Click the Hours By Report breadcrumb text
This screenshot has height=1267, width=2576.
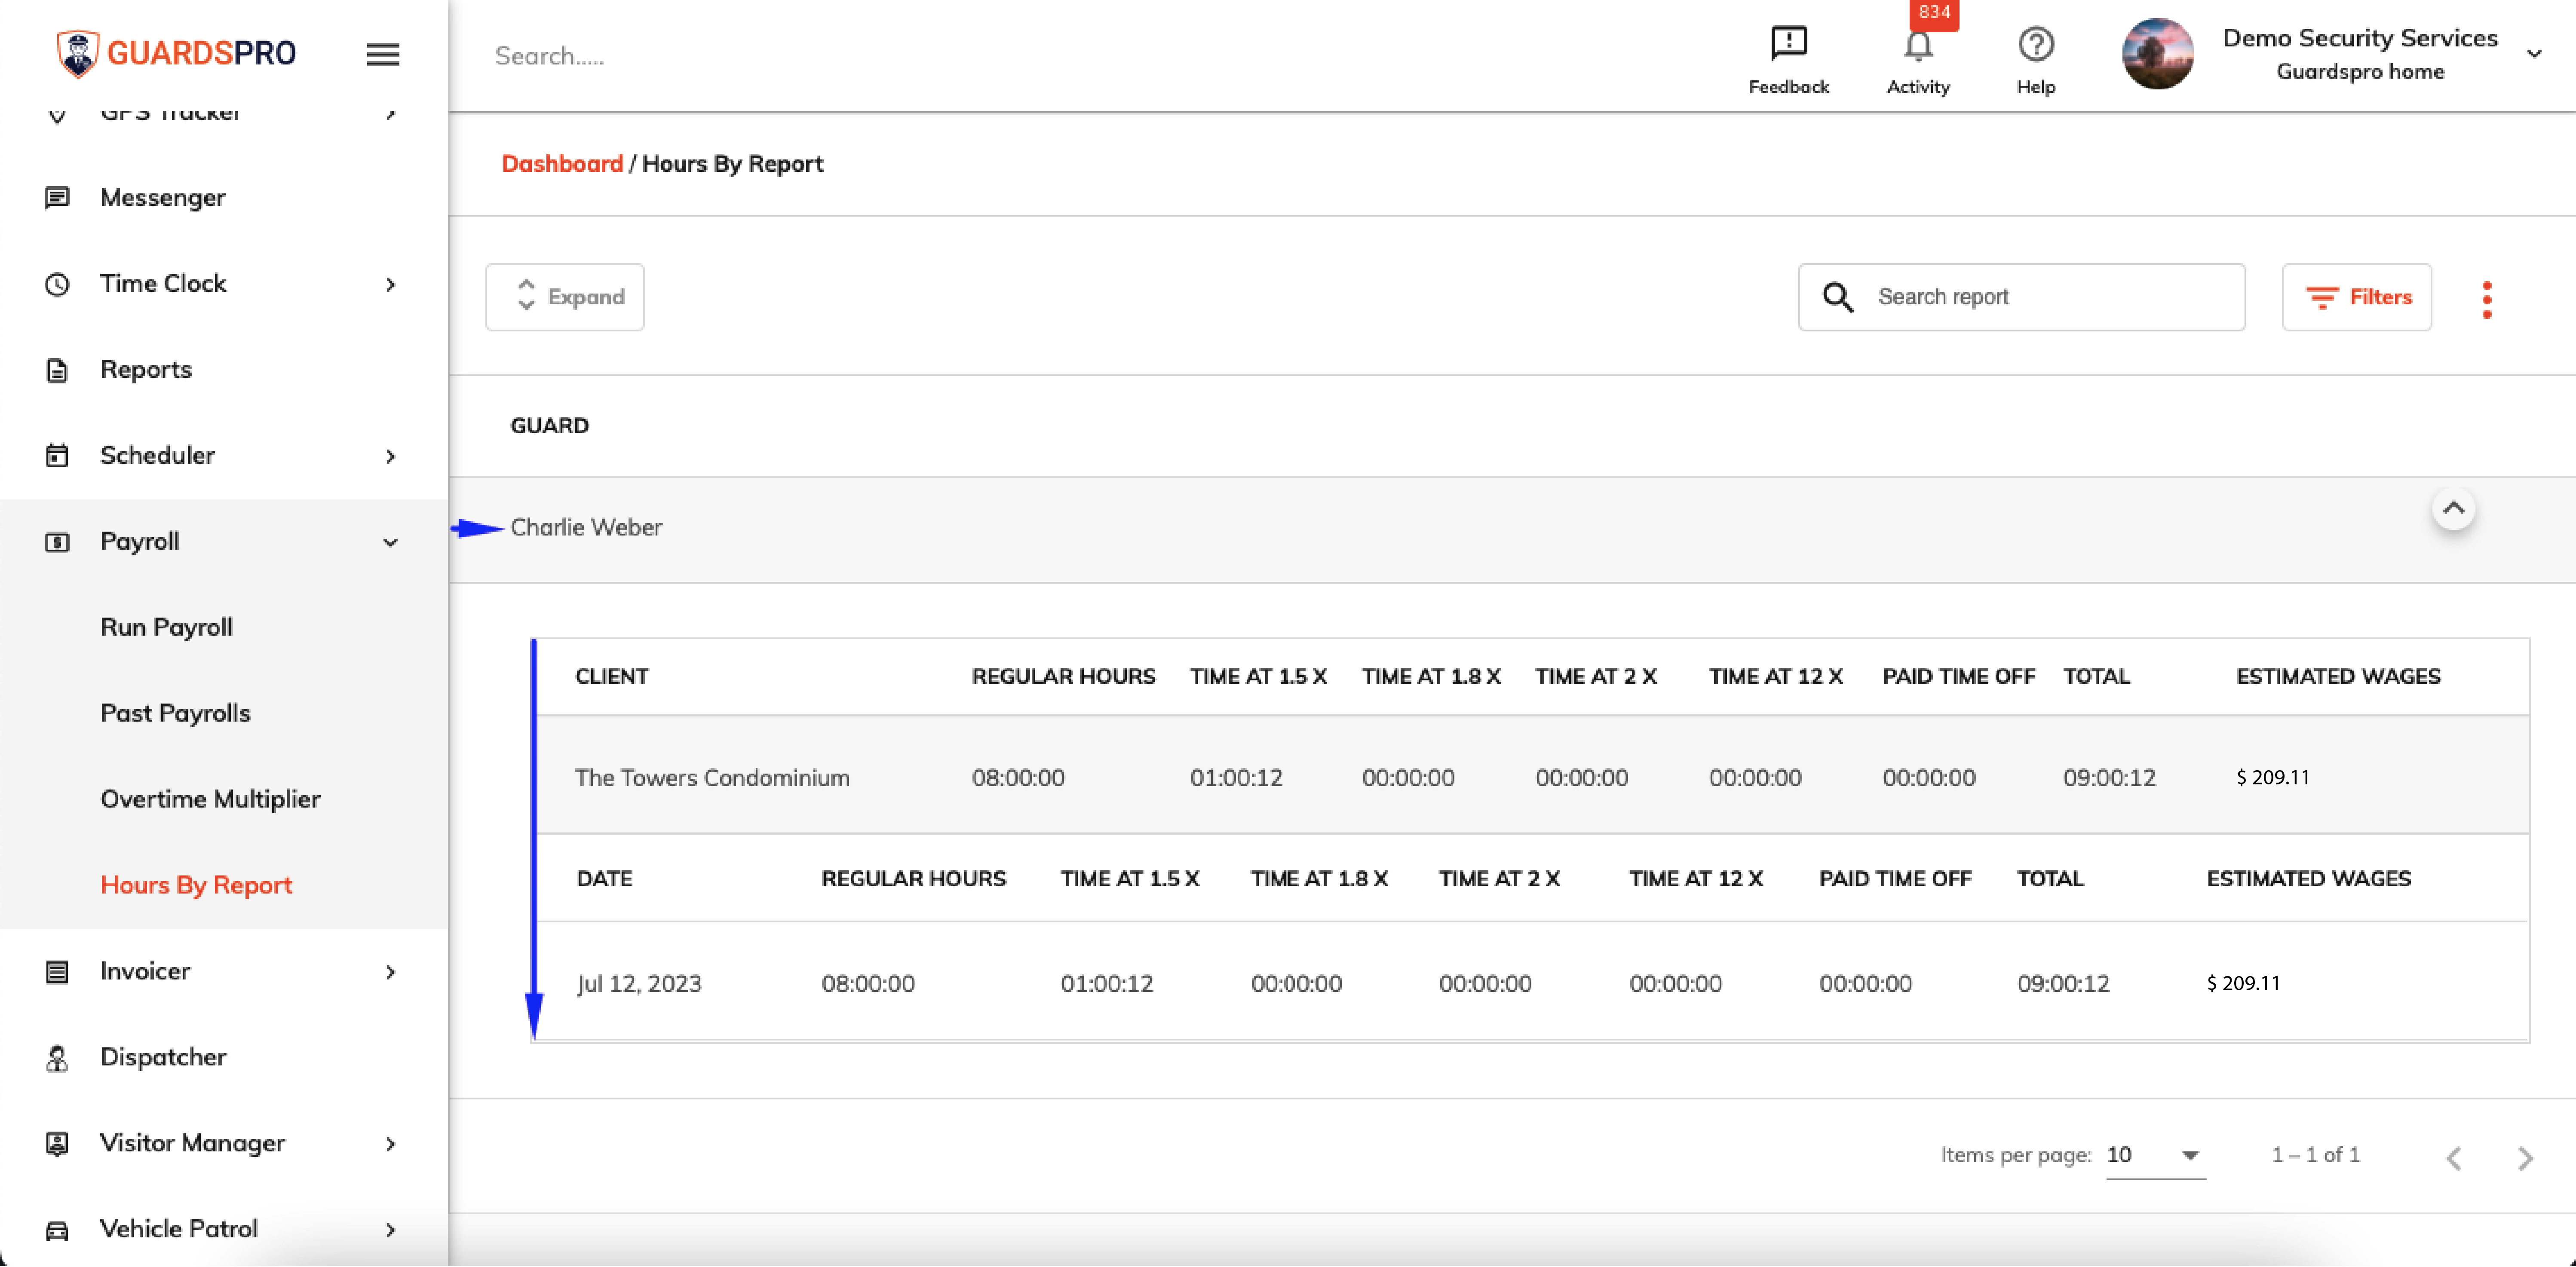click(x=732, y=164)
